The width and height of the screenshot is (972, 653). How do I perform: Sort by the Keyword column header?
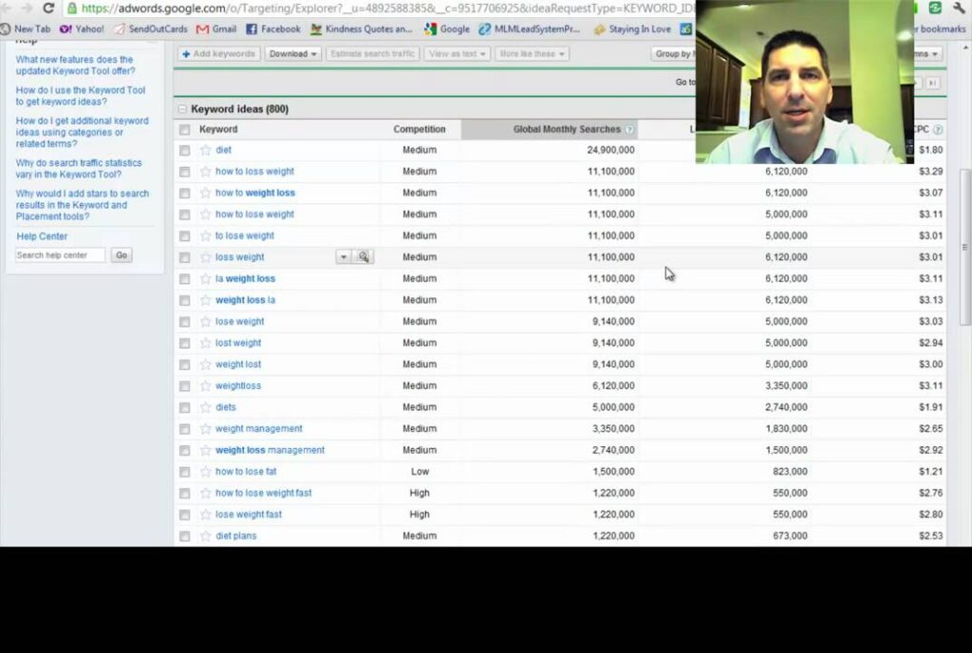click(x=218, y=129)
